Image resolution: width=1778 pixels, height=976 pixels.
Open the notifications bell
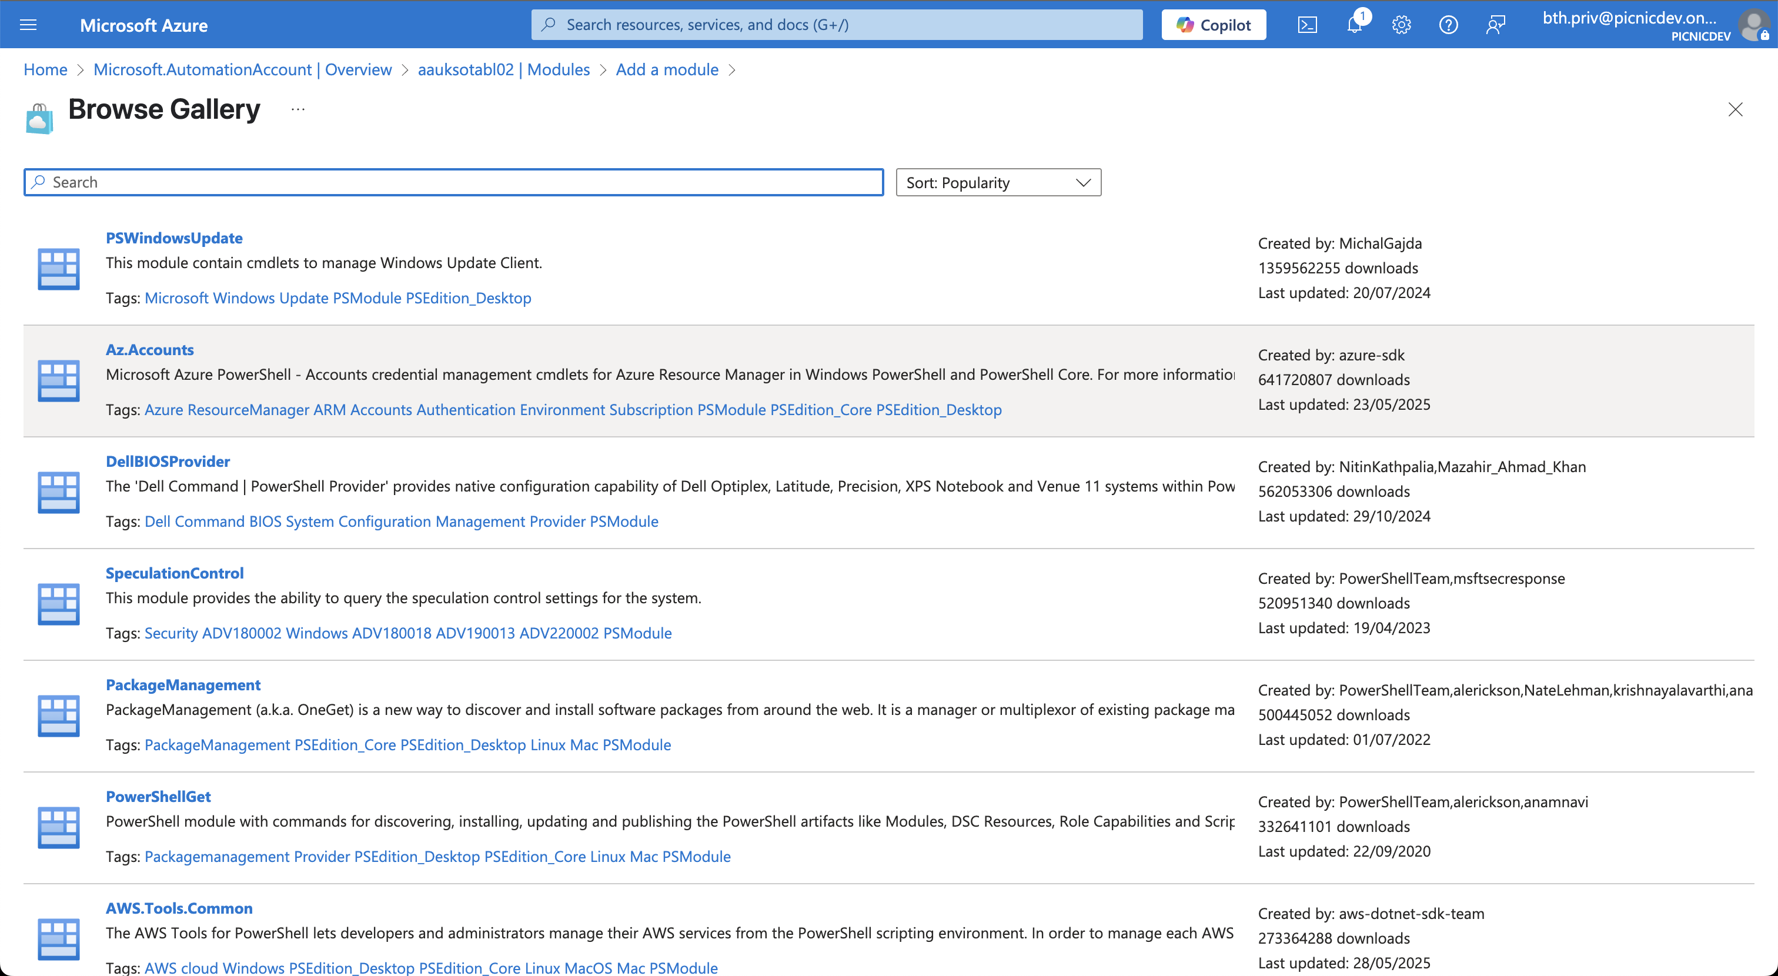tap(1355, 25)
